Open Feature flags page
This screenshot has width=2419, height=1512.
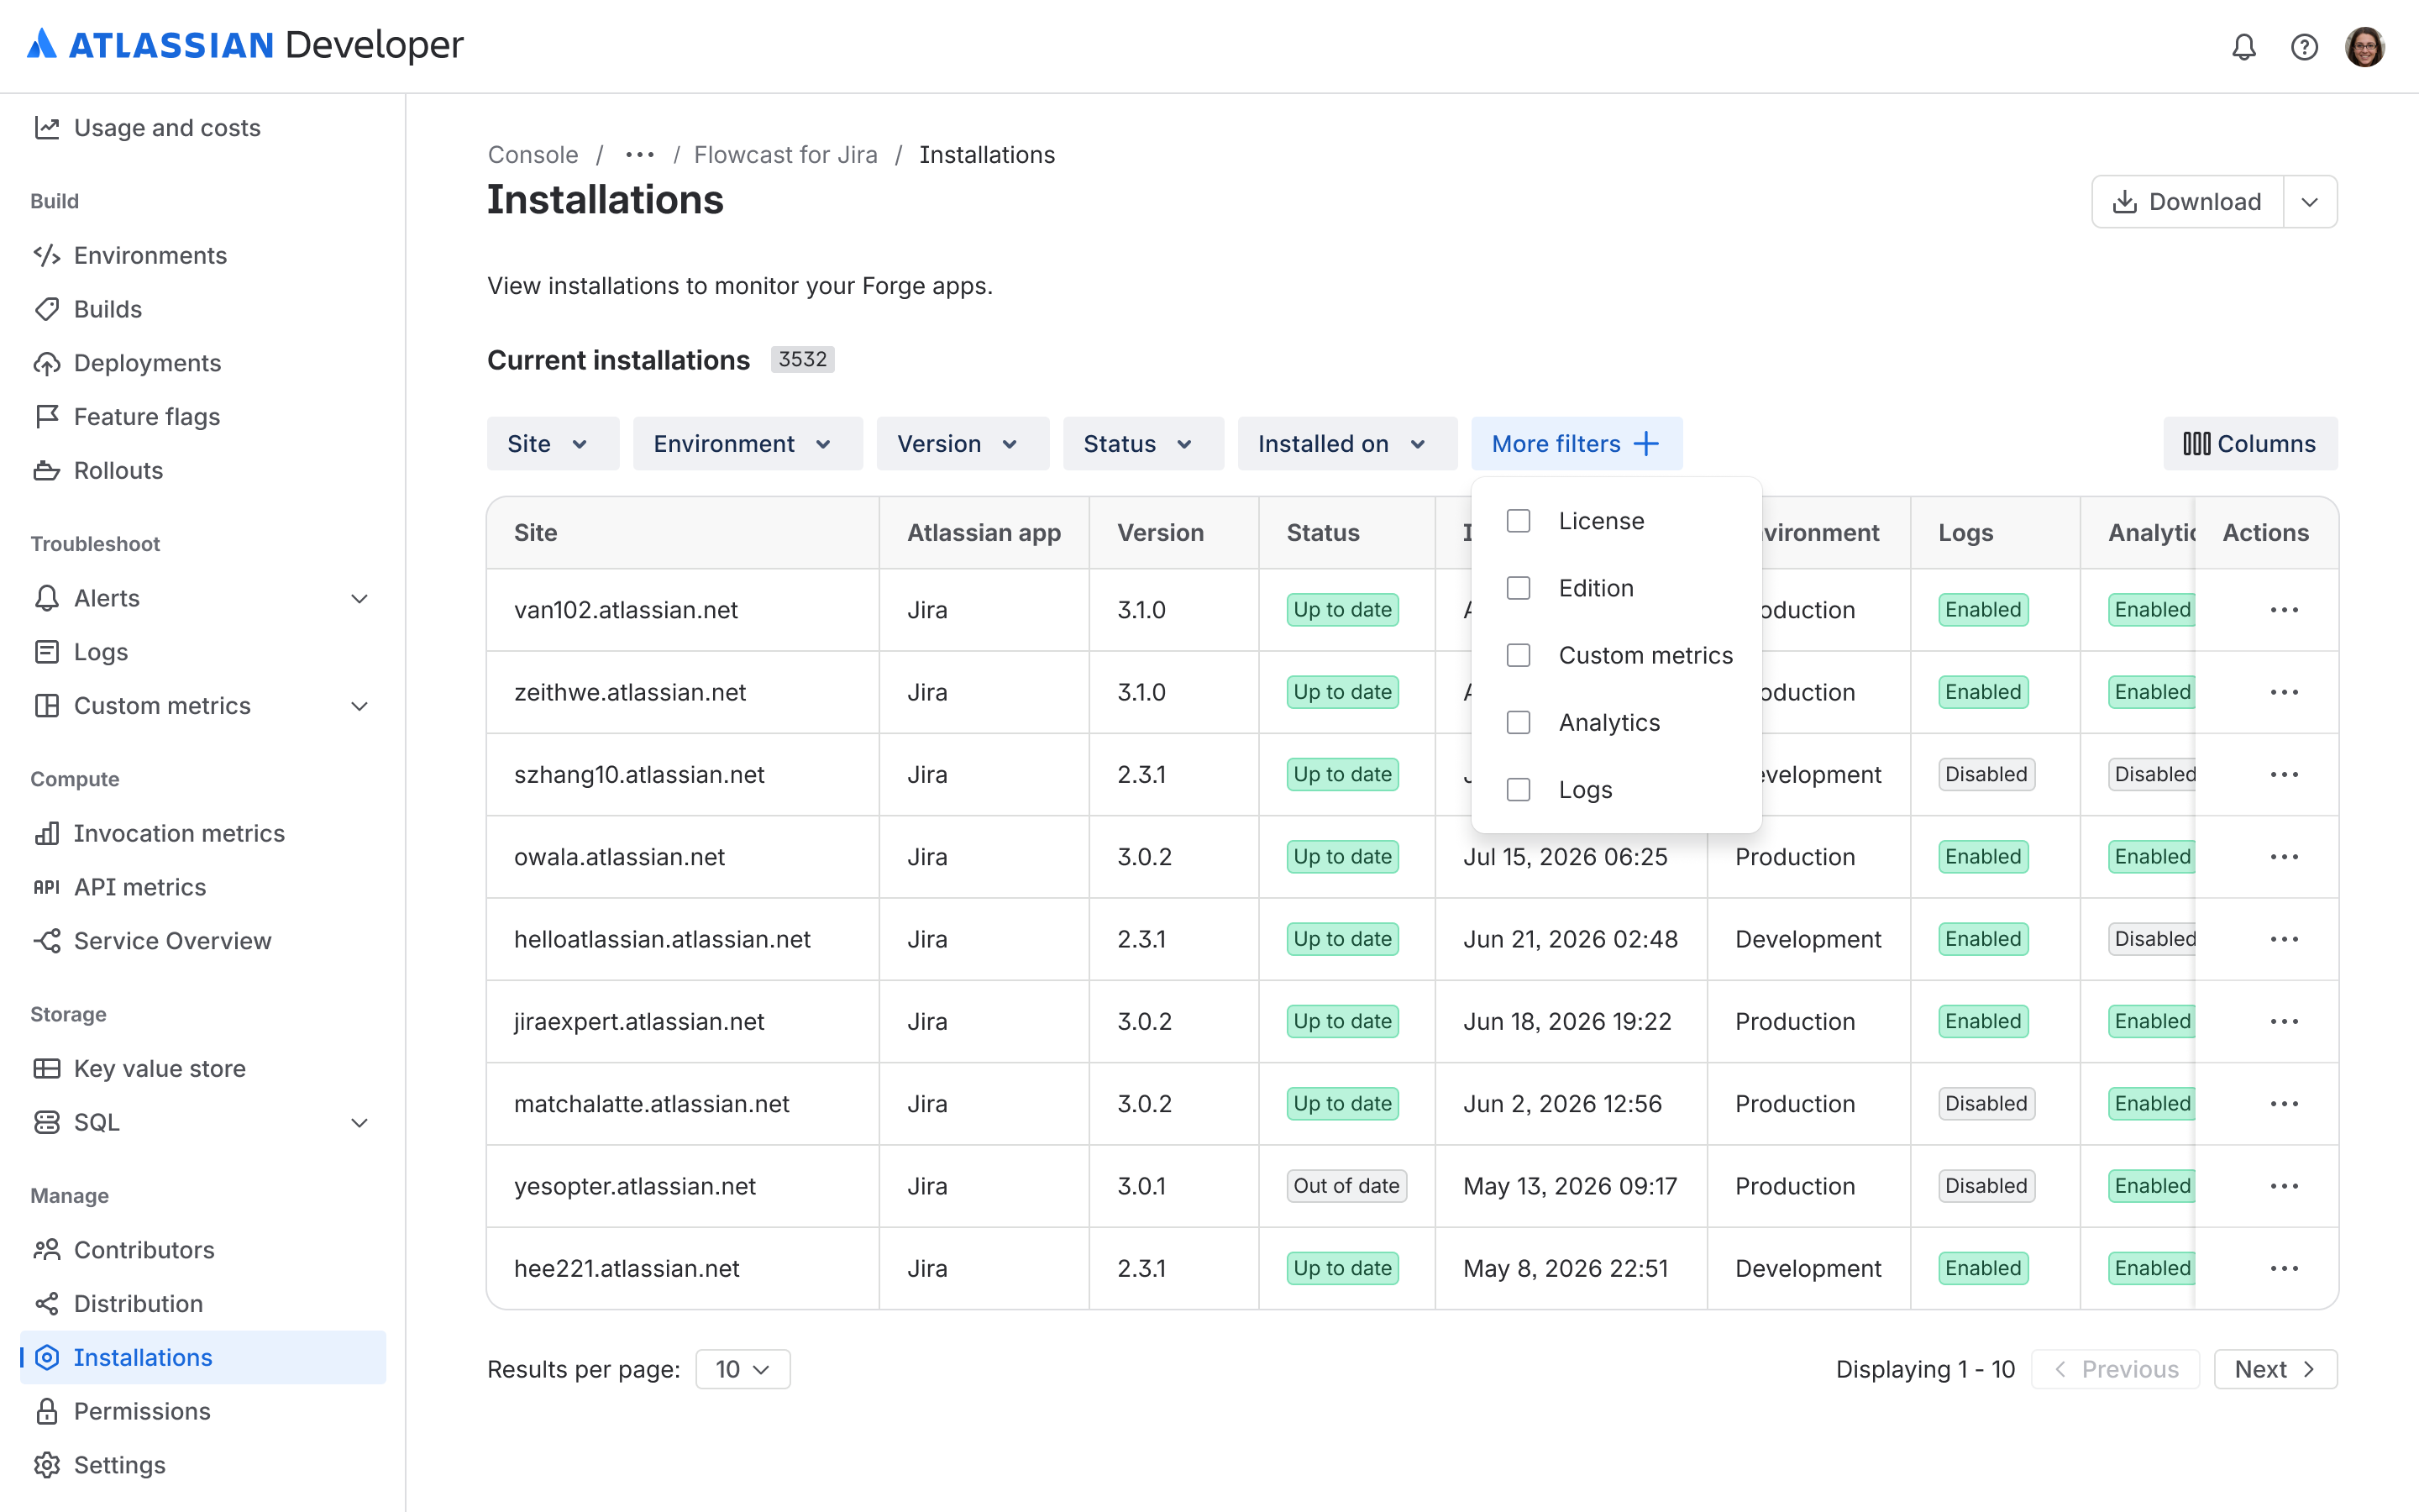tap(203, 417)
